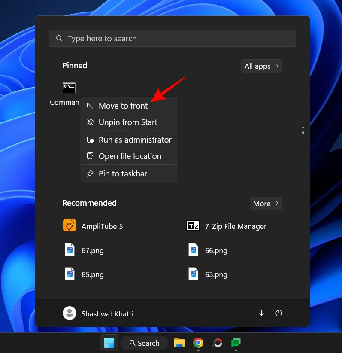Focus the Type here to search field

click(173, 38)
